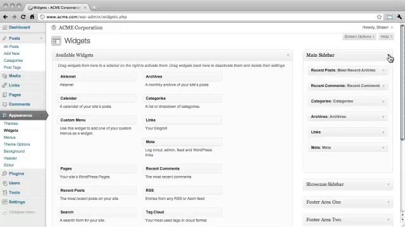Select the Search available widget
This screenshot has height=227, width=405.
click(97, 212)
